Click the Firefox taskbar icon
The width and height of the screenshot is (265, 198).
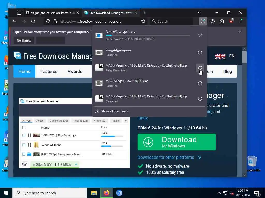106,193
